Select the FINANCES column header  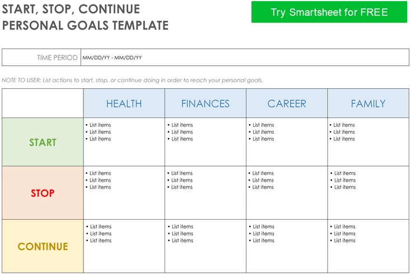pos(205,103)
